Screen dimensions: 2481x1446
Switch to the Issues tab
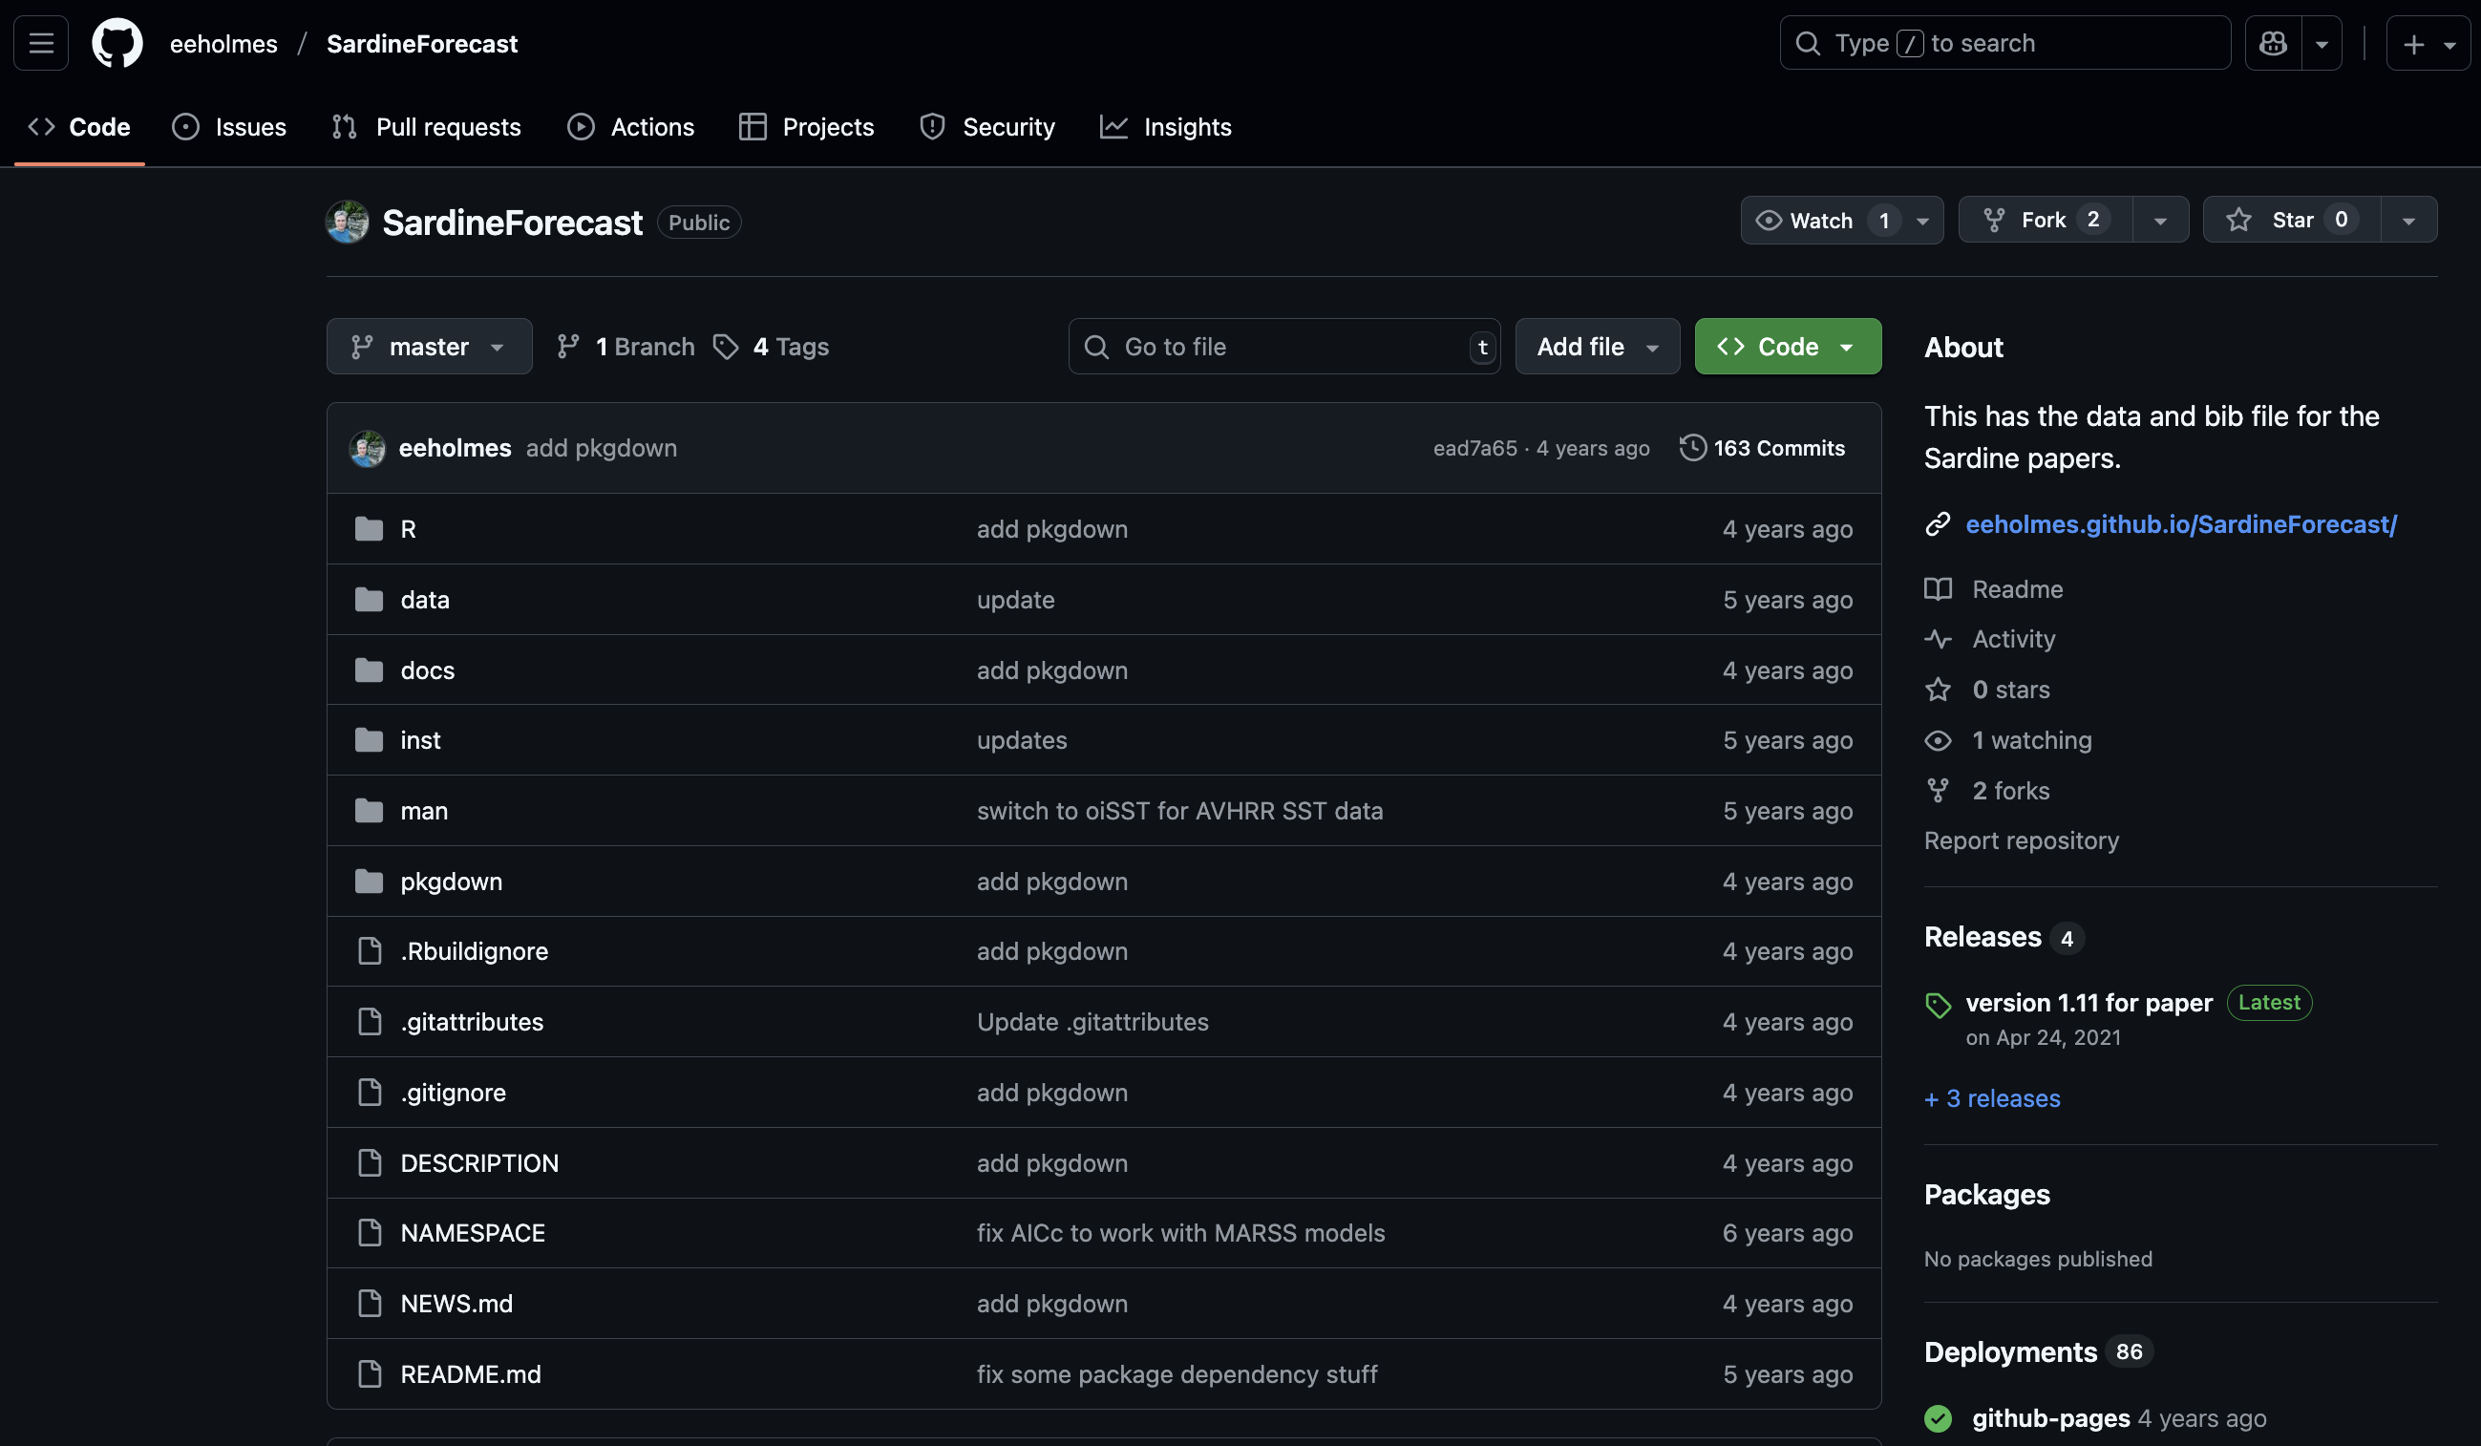[x=229, y=127]
